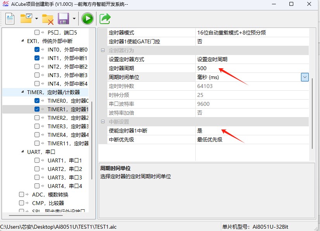Uncheck the INT0 external interrupt checkbox
The width and height of the screenshot is (320, 231).
[x=37, y=50]
